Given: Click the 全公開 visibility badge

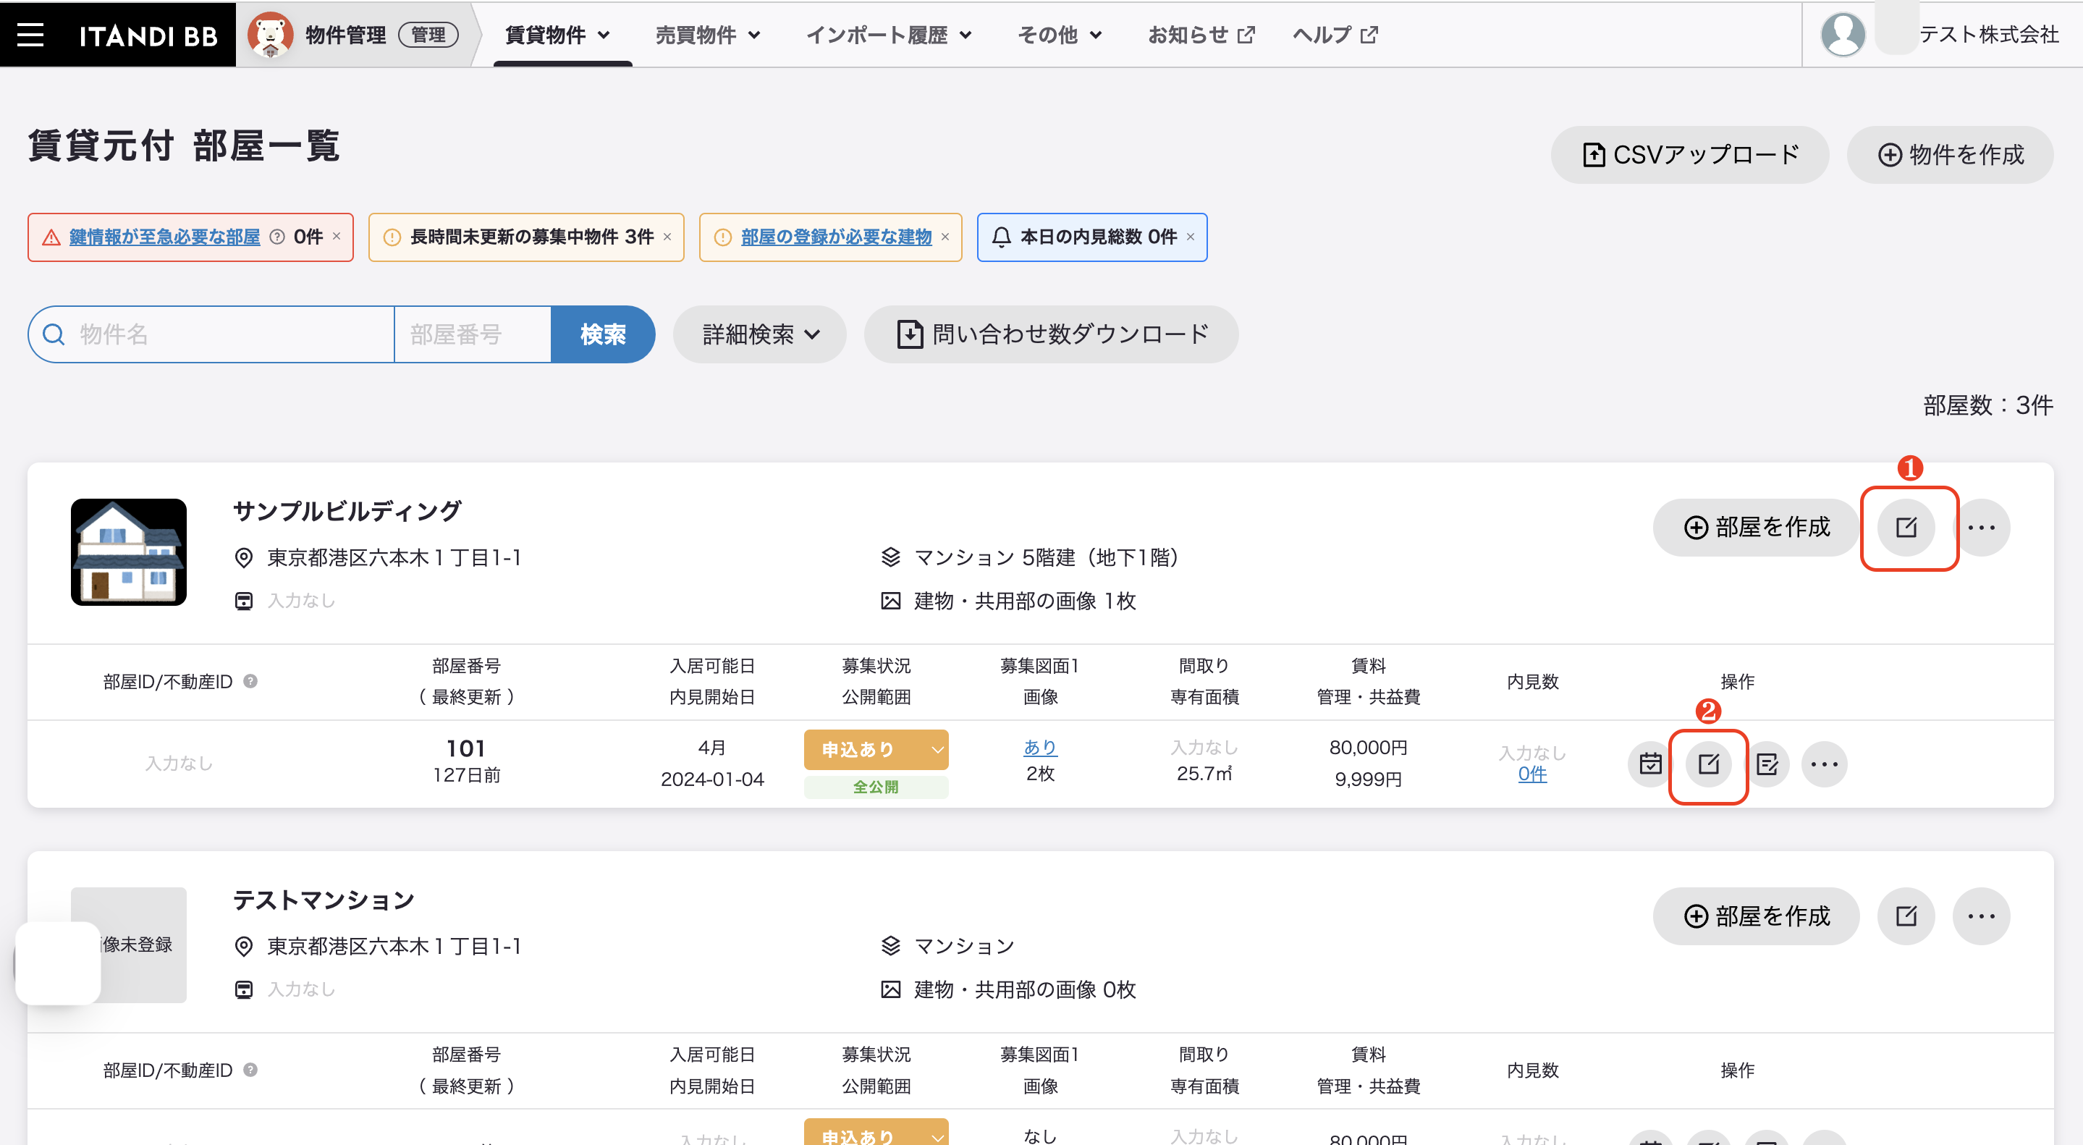Looking at the screenshot, I should (876, 787).
